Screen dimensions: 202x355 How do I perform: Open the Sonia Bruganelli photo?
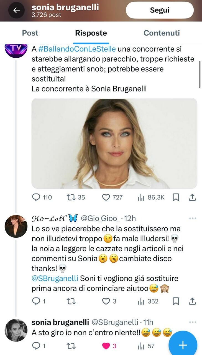114,143
